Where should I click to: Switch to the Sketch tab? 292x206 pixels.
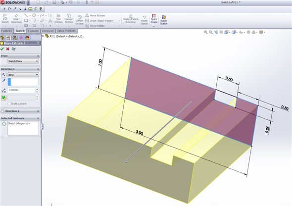pos(20,31)
